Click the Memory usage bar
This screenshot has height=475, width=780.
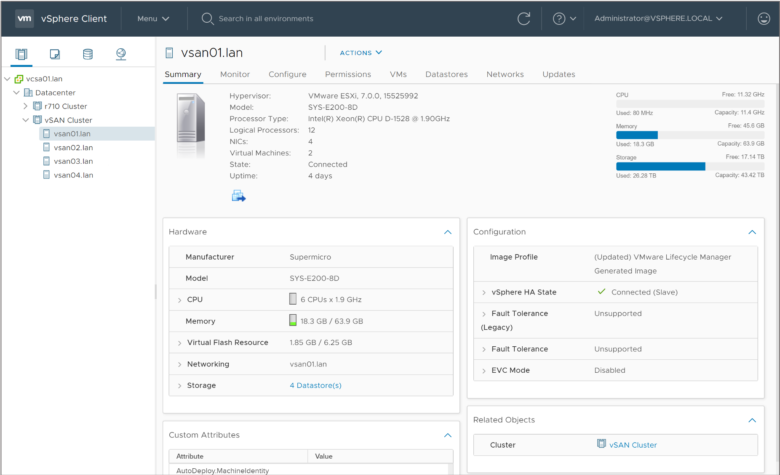click(x=690, y=135)
